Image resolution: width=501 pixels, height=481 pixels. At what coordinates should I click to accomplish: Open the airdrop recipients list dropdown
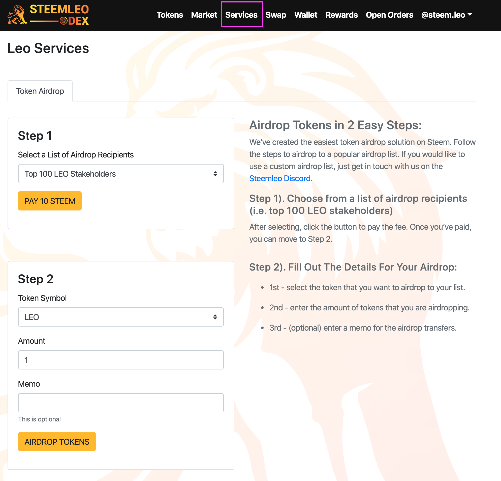pyautogui.click(x=121, y=174)
